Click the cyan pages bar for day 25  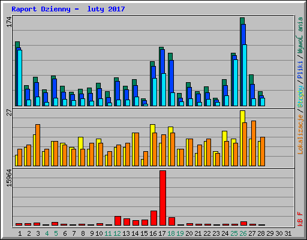pos(236,83)
